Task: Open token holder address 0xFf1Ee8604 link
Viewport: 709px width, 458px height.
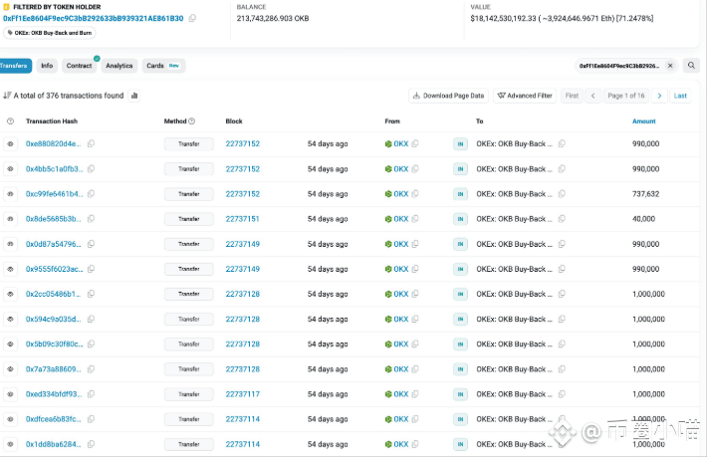Action: click(x=94, y=19)
